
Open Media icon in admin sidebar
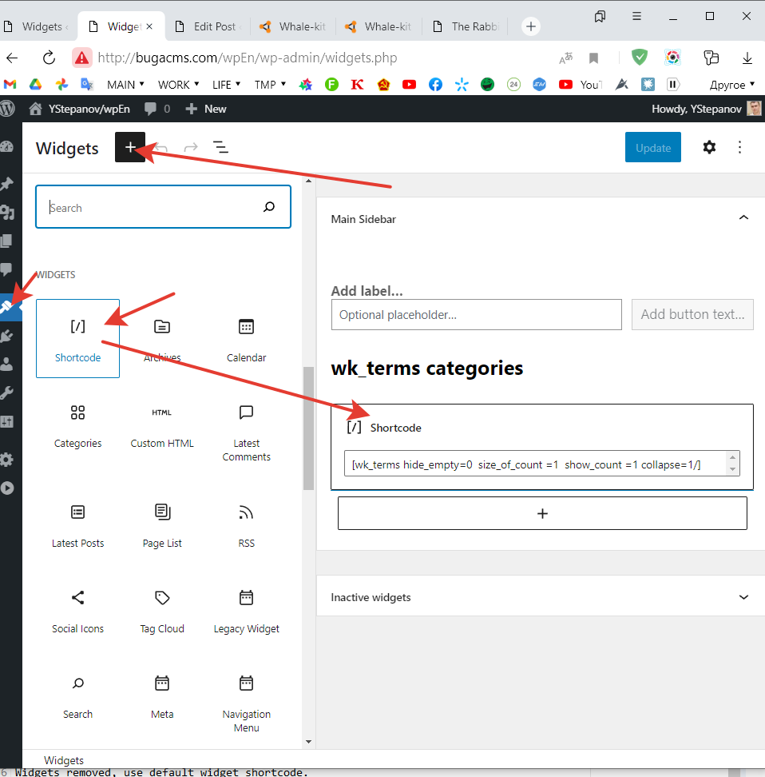pos(7,213)
